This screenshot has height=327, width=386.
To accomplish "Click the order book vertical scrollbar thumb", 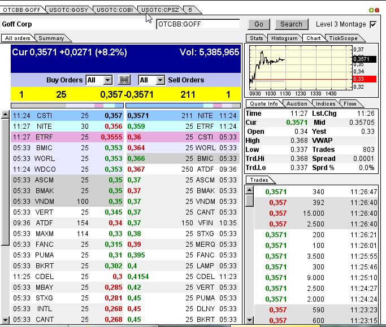I will 5,182.
